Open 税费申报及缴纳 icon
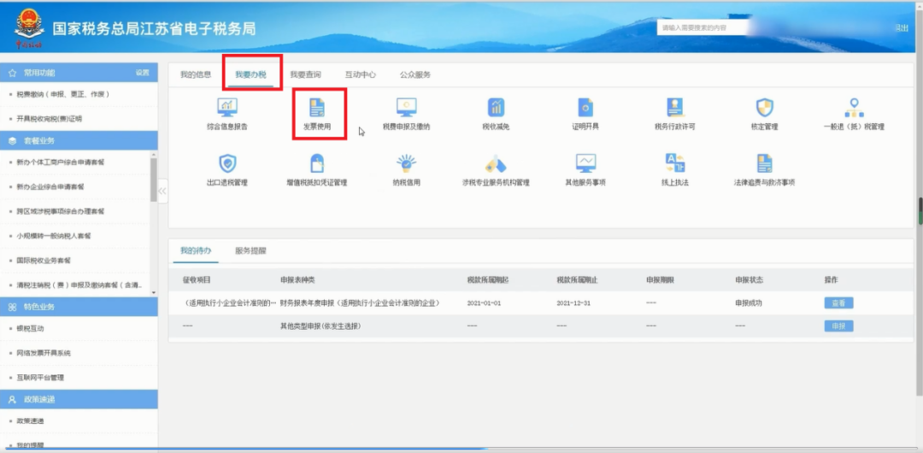This screenshot has width=923, height=453. tap(406, 107)
